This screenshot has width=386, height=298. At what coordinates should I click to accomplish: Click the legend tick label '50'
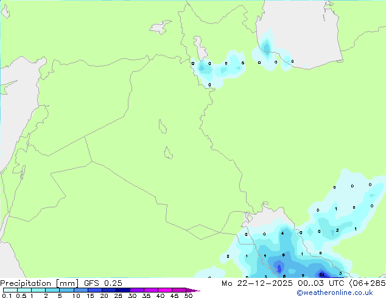click(x=189, y=296)
